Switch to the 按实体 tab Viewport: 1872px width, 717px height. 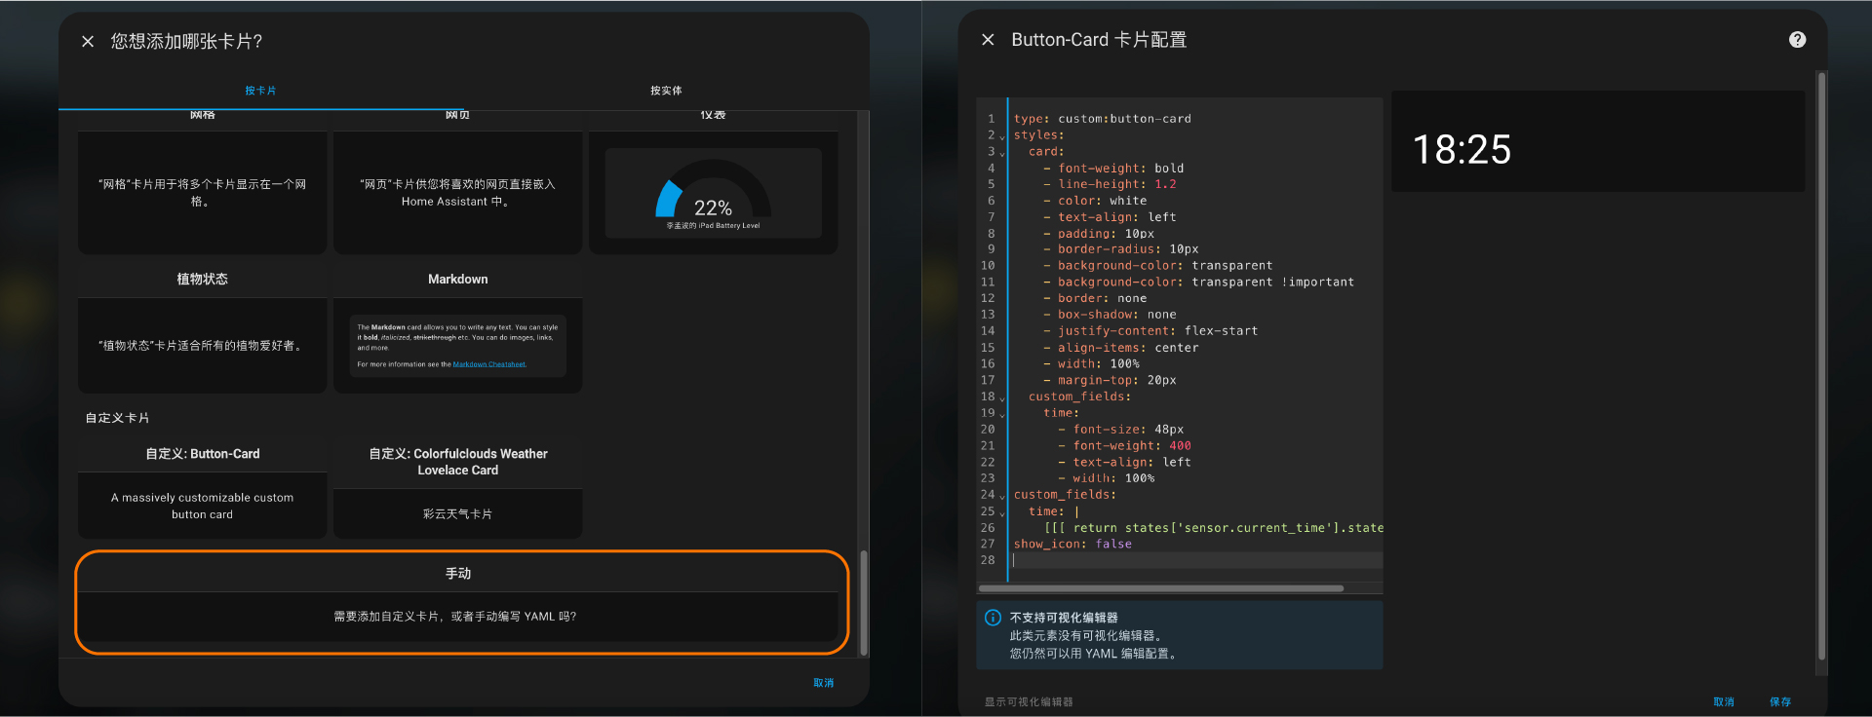point(666,91)
